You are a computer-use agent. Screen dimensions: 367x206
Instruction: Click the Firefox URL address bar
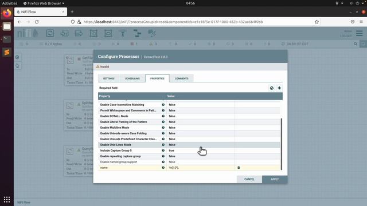[194, 22]
